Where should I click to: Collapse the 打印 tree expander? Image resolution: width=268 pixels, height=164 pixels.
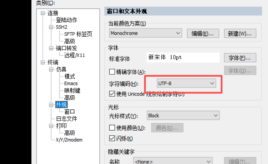51,126
